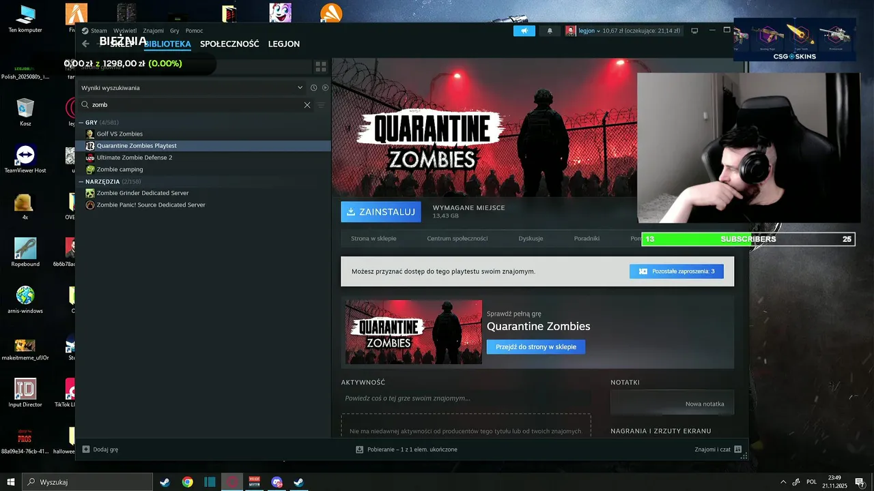
Task: Open TeamViewer Host desktop icon
Action: click(x=25, y=160)
